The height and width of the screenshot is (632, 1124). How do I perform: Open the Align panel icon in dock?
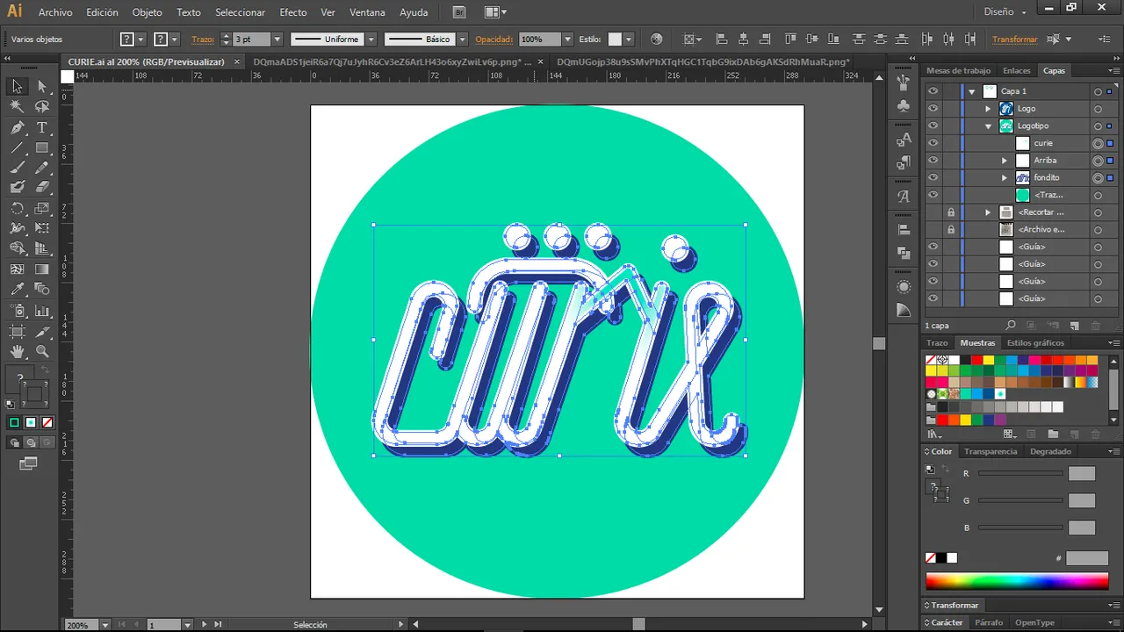click(904, 230)
